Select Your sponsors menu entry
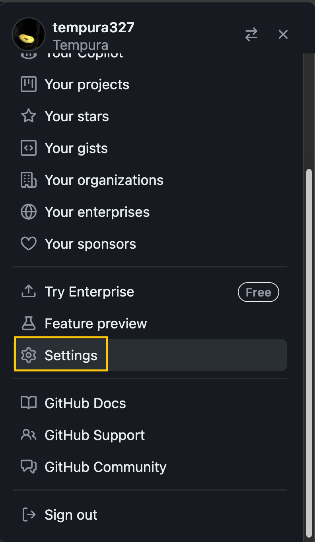 point(90,244)
